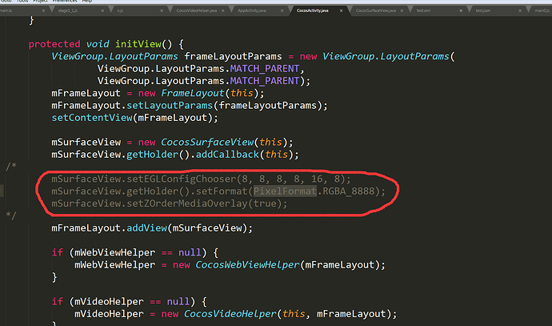Close the AppActivity.java tab
This screenshot has width=552, height=326.
[282, 11]
